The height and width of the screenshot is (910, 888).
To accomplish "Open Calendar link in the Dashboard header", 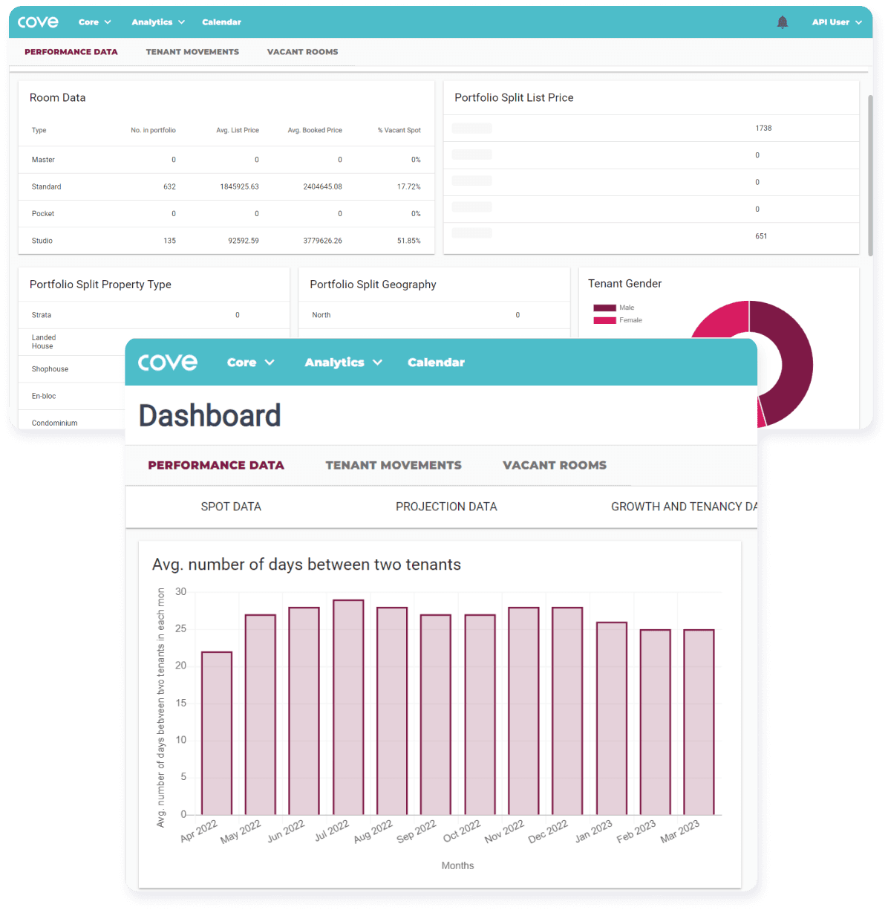I will pos(436,363).
